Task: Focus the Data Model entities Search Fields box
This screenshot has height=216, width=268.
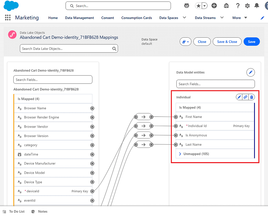Action: (216, 84)
